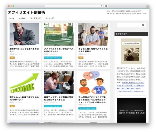Open article 高収入ネット副業で稼ぐための3つのポイント

point(24,99)
